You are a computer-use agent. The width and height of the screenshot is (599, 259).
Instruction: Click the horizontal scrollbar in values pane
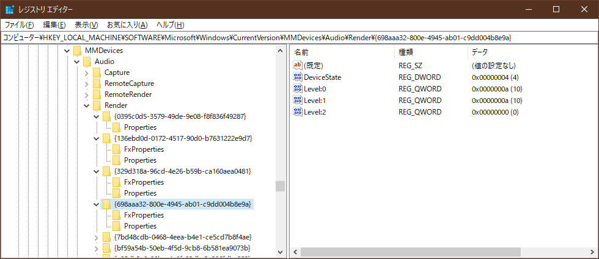point(410,252)
